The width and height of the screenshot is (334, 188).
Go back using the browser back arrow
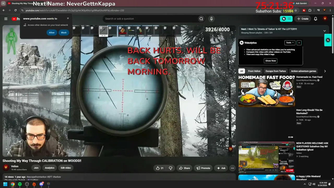click(4, 10)
